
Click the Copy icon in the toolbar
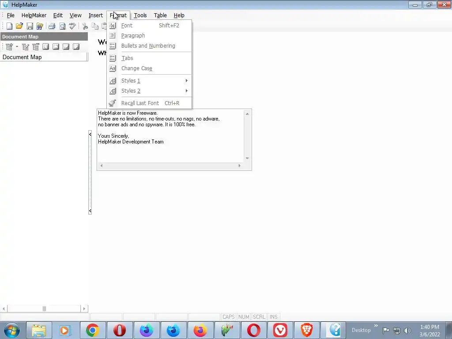click(x=95, y=26)
